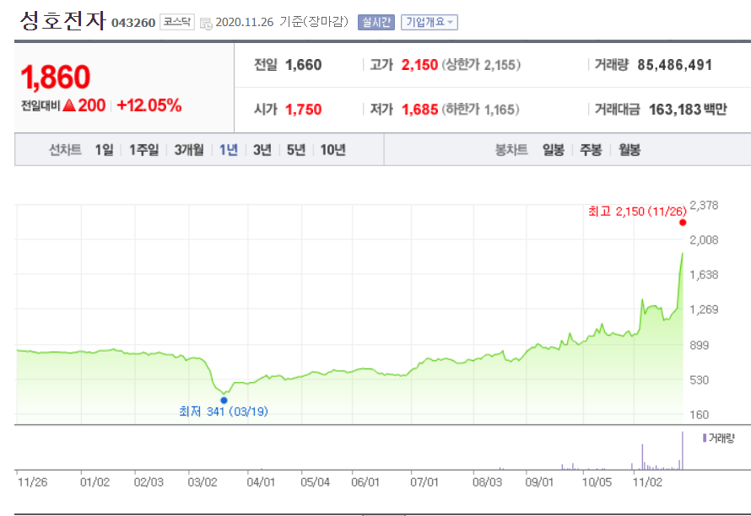Click the 전일 price value 1,660
This screenshot has width=751, height=516.
(304, 65)
